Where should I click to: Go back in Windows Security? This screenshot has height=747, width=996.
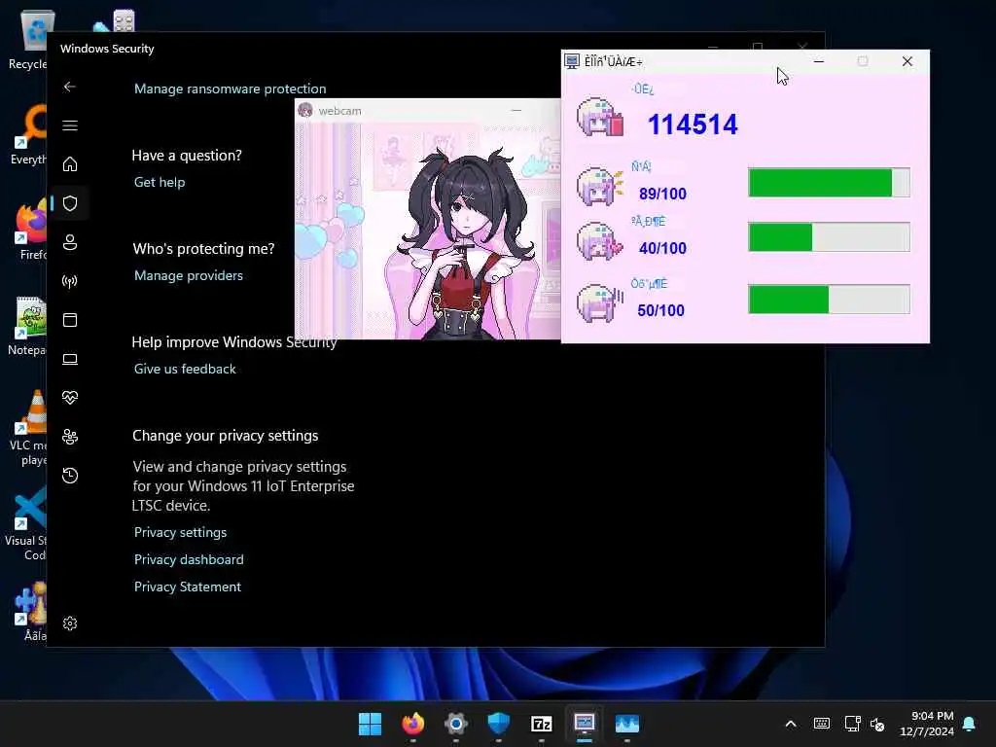(70, 87)
